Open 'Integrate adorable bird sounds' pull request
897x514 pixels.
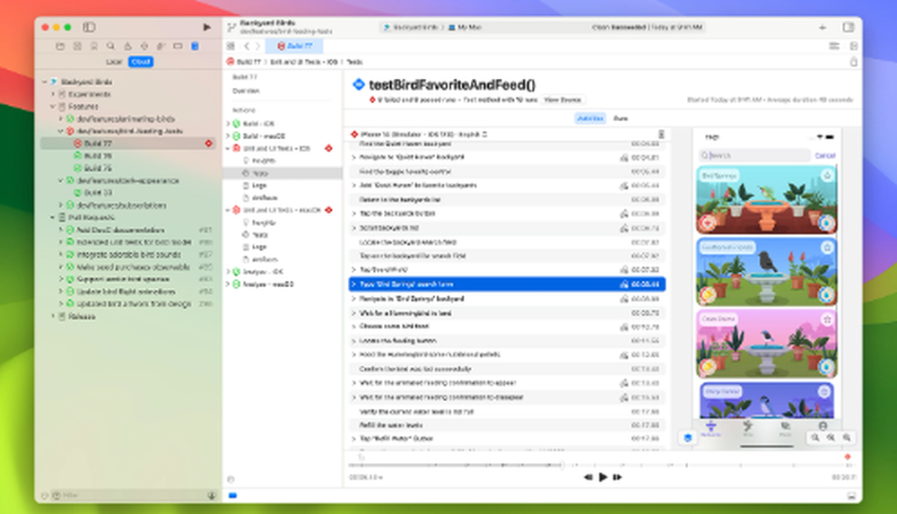[x=128, y=254]
